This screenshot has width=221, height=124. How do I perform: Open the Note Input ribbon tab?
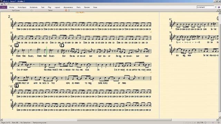[x=22, y=7]
